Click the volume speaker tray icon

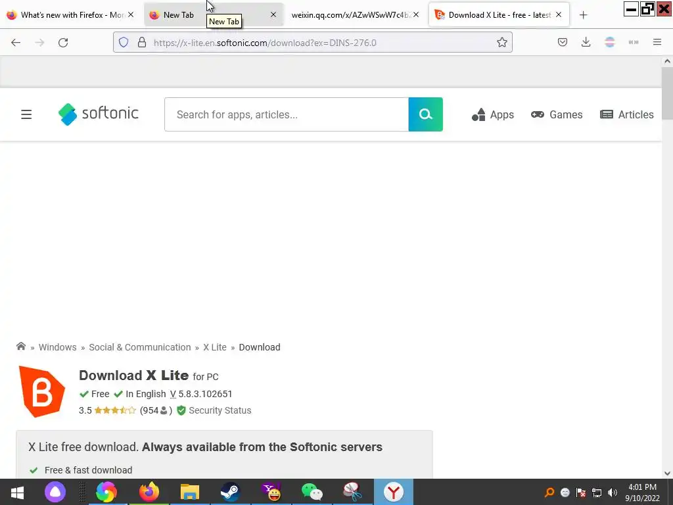point(613,493)
